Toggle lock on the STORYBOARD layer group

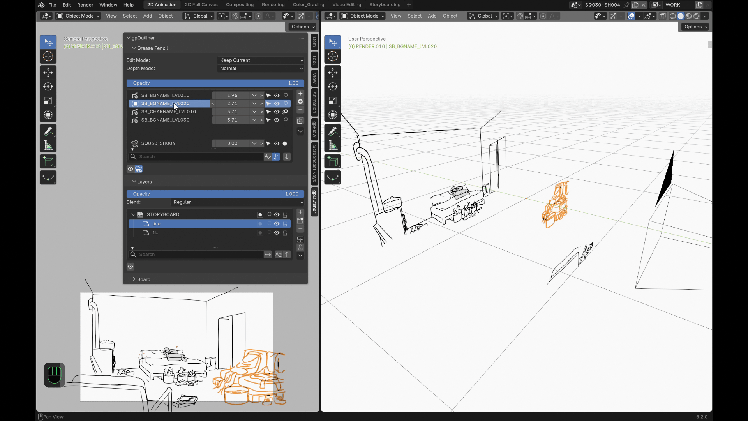[x=285, y=215]
